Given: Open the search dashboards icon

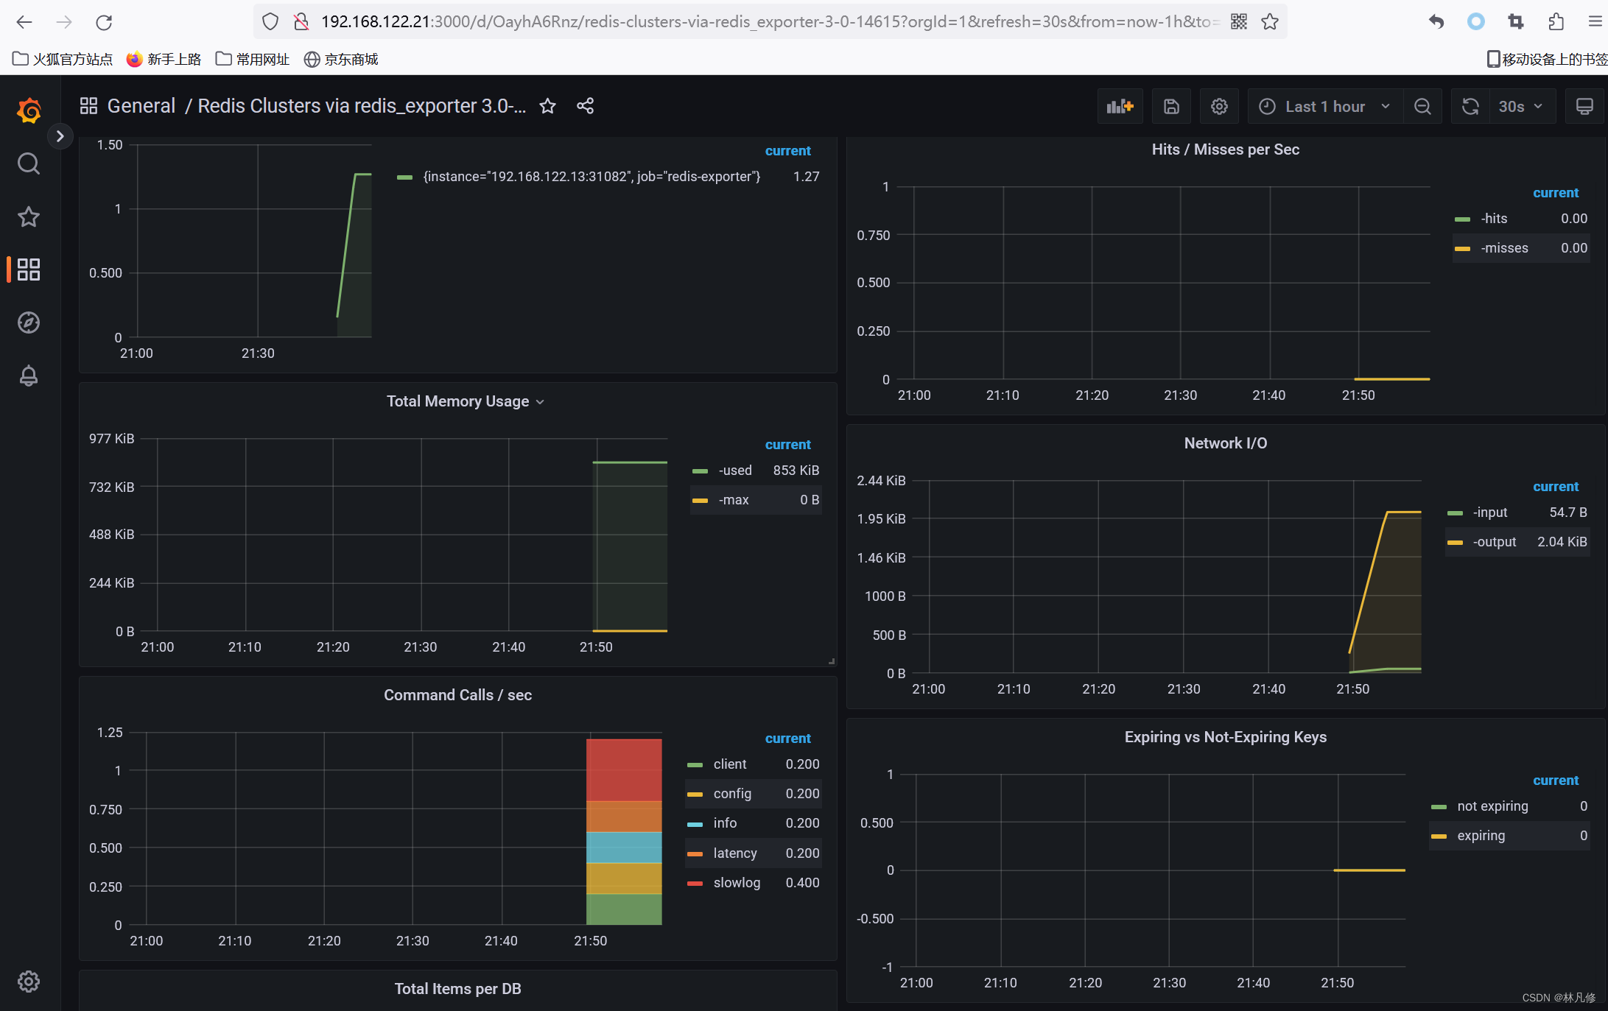Looking at the screenshot, I should (29, 163).
